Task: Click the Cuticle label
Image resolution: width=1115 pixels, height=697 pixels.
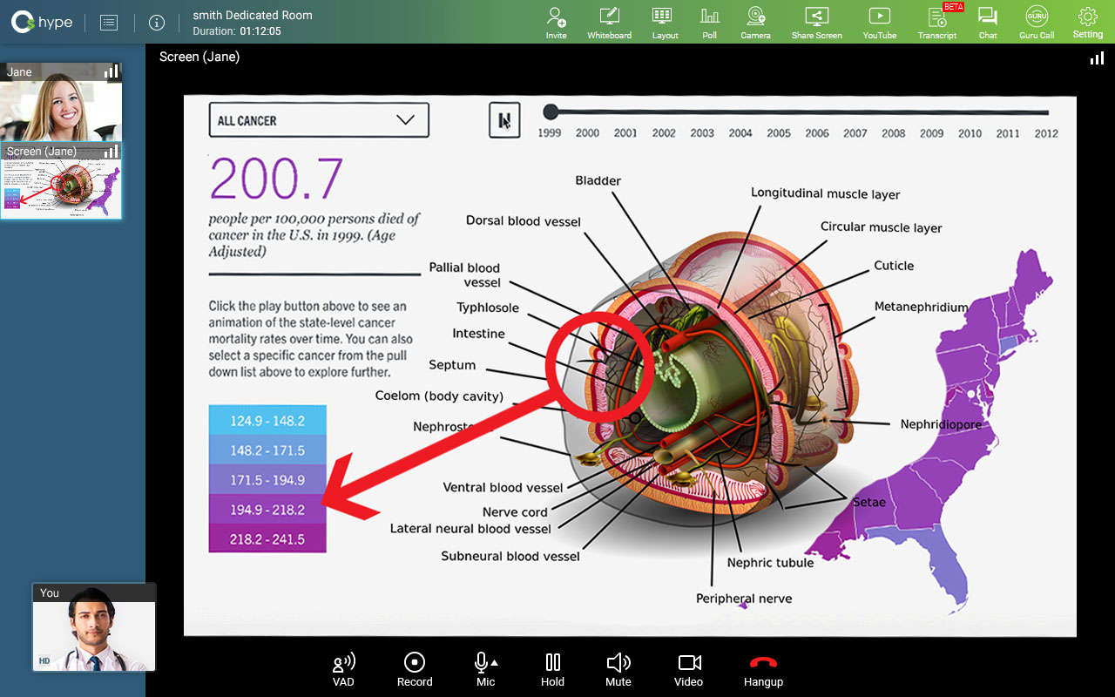Action: (894, 266)
